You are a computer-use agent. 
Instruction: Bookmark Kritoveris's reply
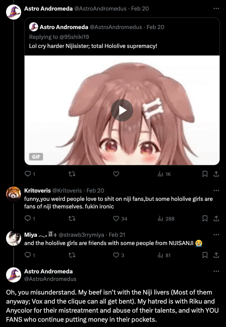[x=205, y=218]
